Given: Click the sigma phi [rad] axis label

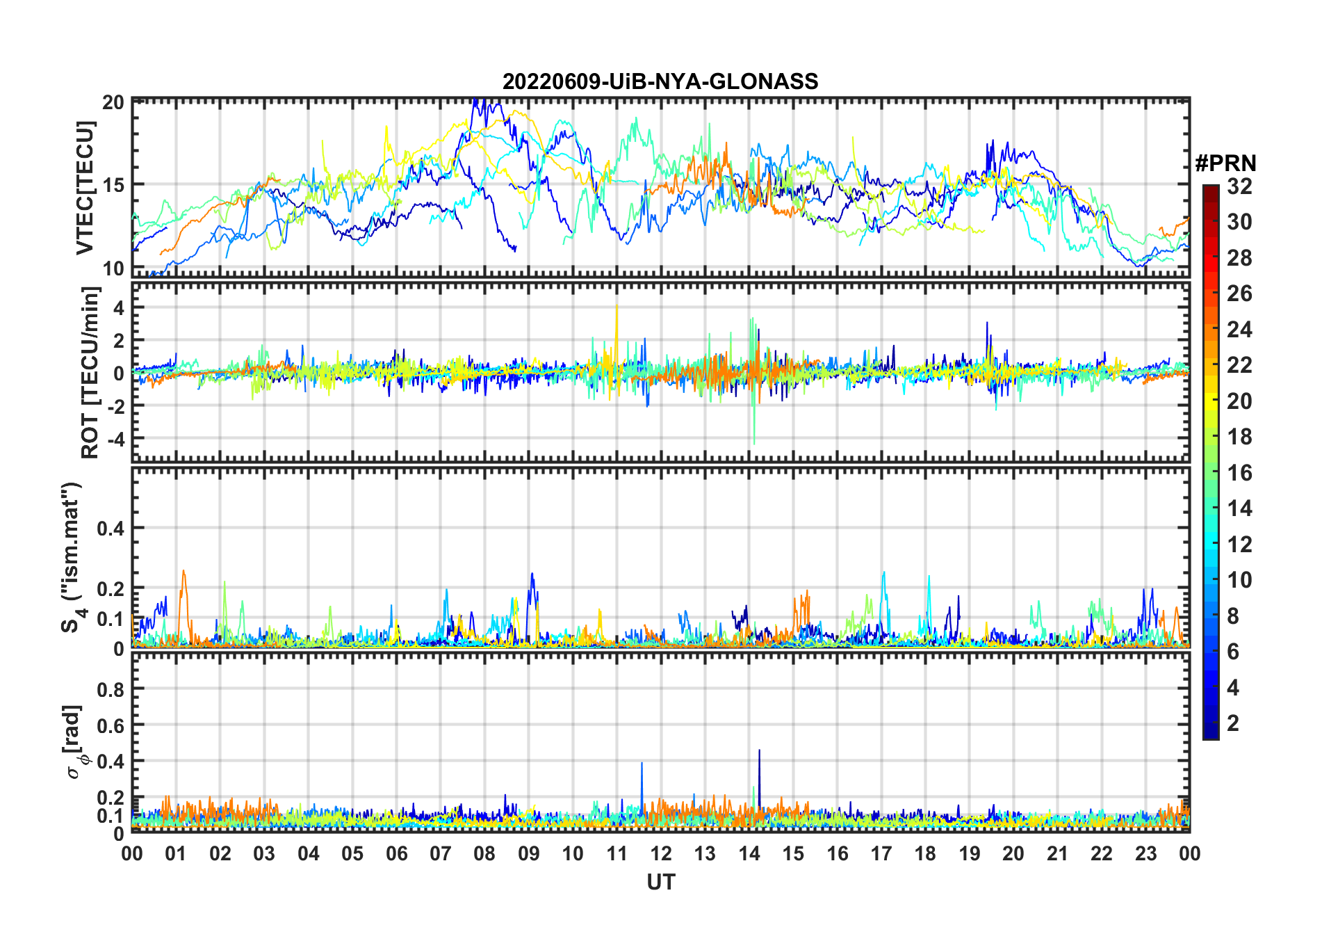Looking at the screenshot, I should 75,742.
